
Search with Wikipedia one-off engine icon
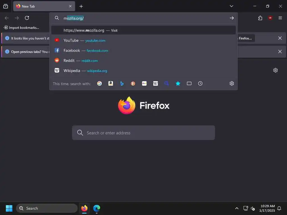coord(155,83)
